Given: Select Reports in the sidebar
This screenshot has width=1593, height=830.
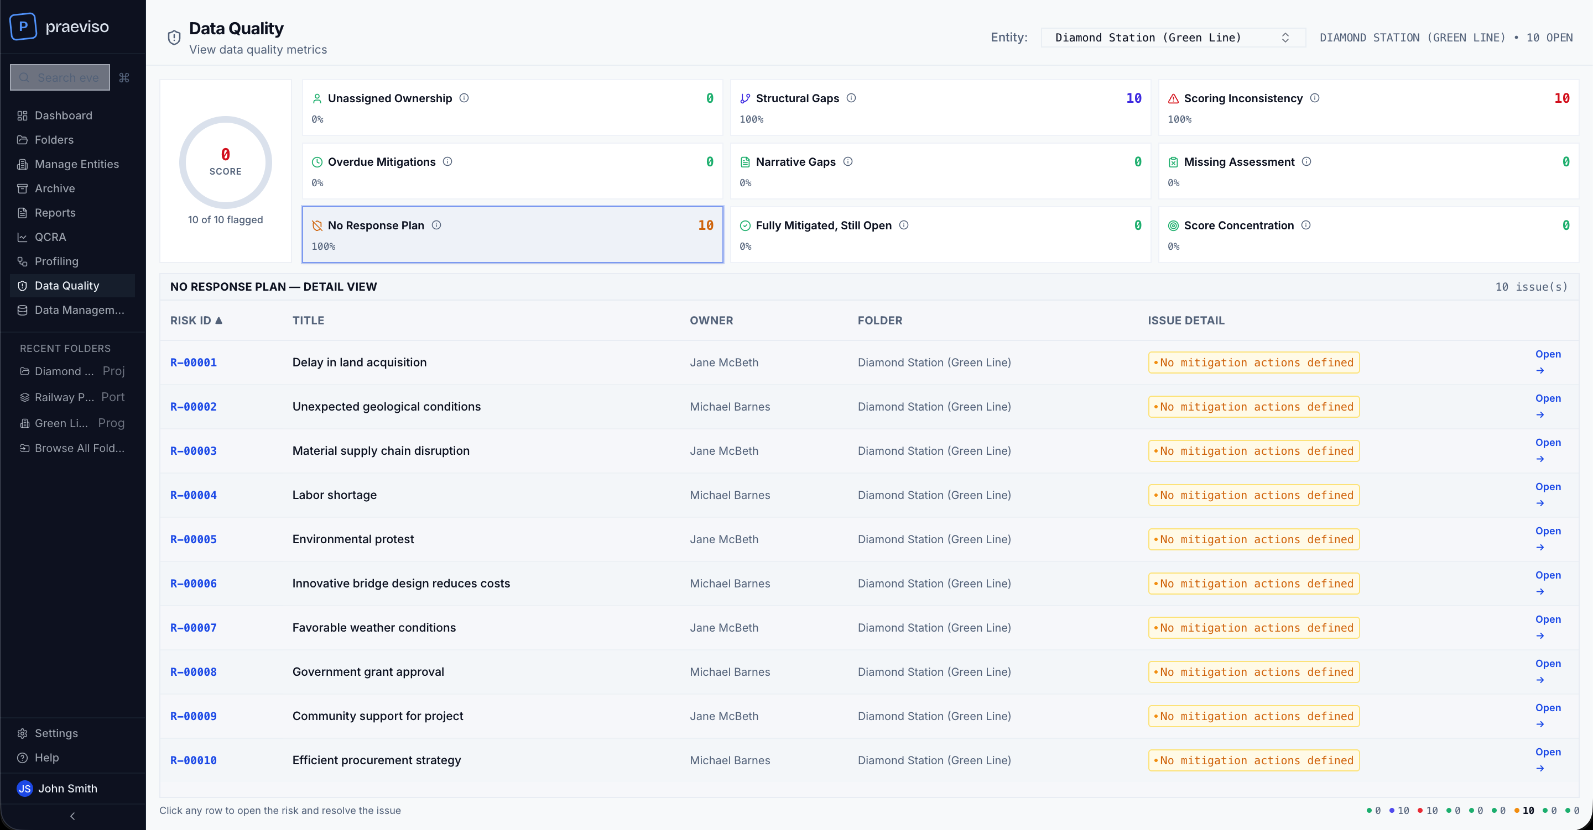Looking at the screenshot, I should tap(55, 212).
